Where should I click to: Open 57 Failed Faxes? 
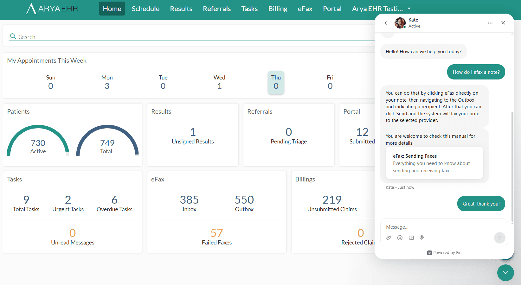[x=217, y=237]
